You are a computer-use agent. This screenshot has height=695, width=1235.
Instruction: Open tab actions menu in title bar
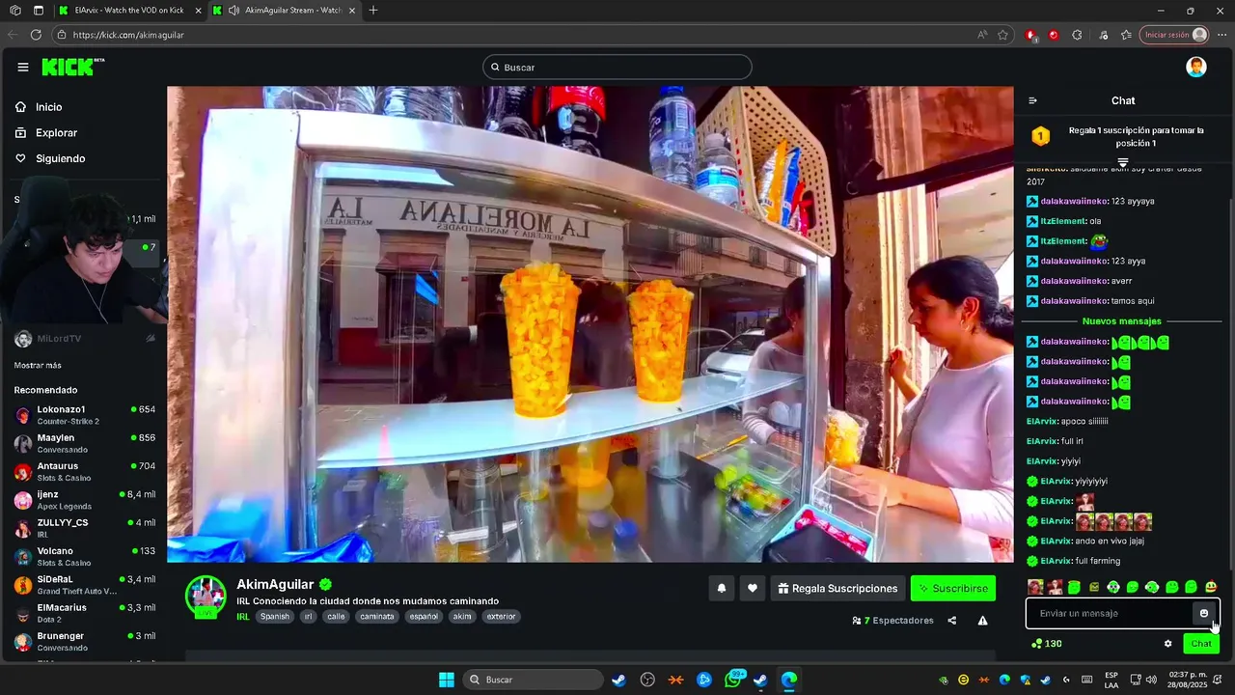(x=38, y=11)
